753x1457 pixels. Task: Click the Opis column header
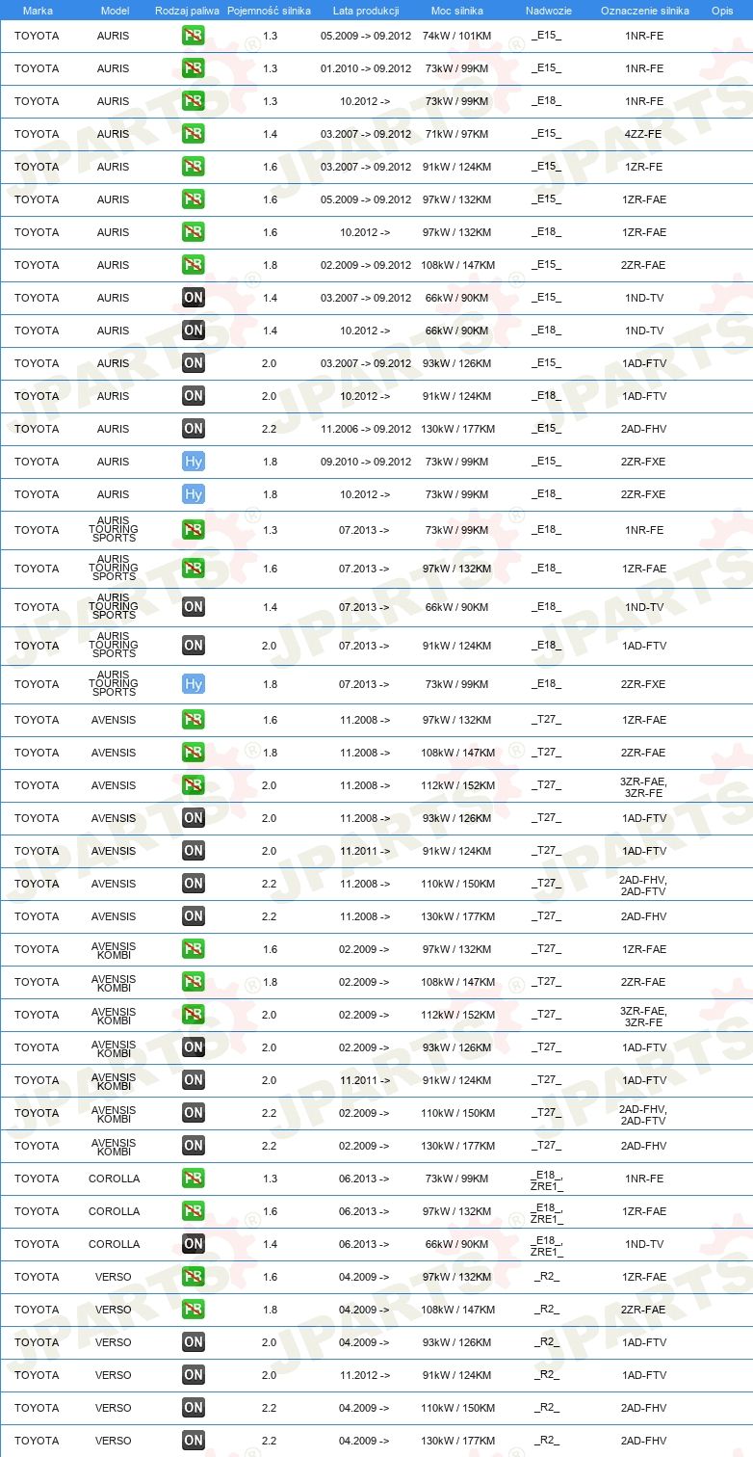pos(721,11)
